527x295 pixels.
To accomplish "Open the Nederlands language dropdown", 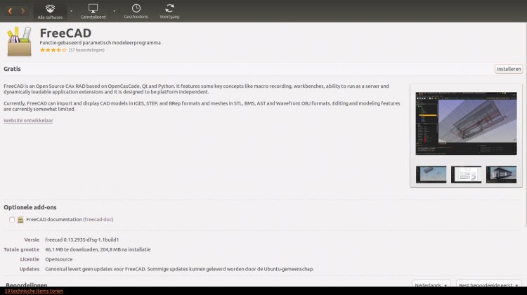I will tap(431, 285).
